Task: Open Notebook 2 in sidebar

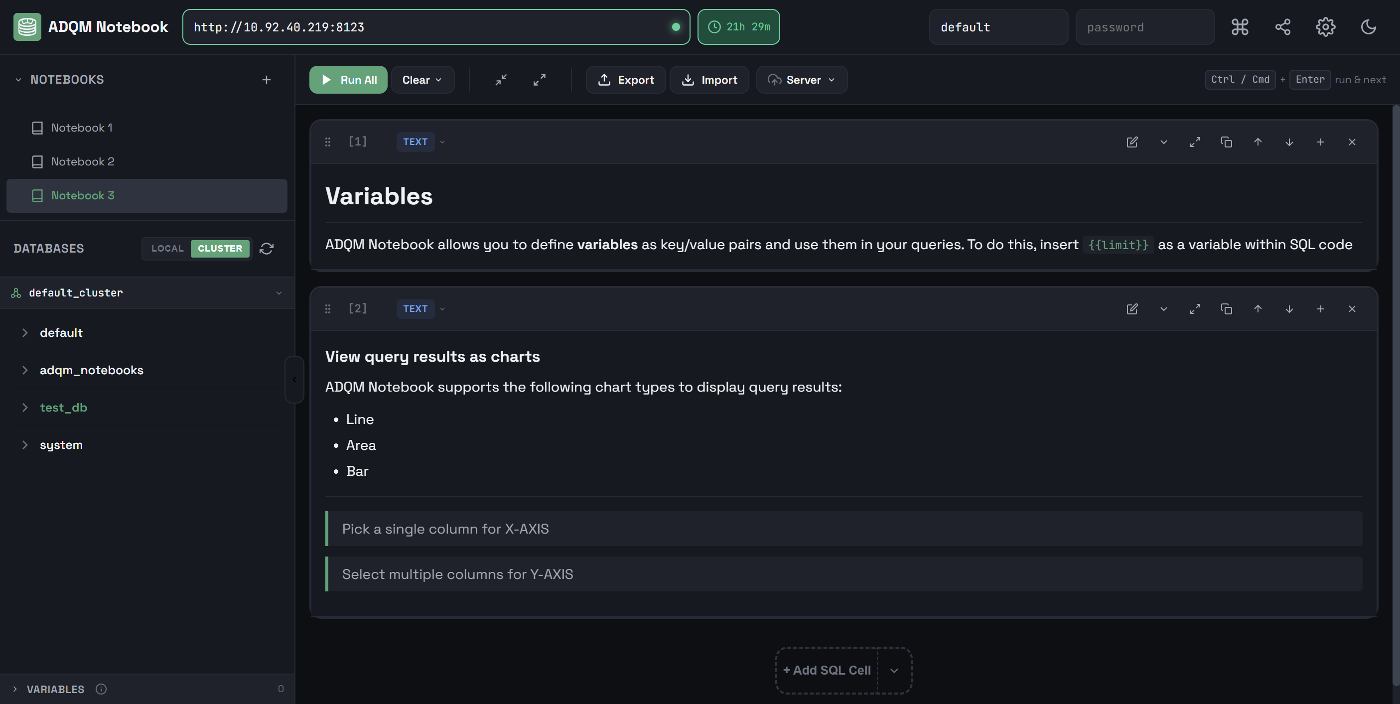Action: 83,161
